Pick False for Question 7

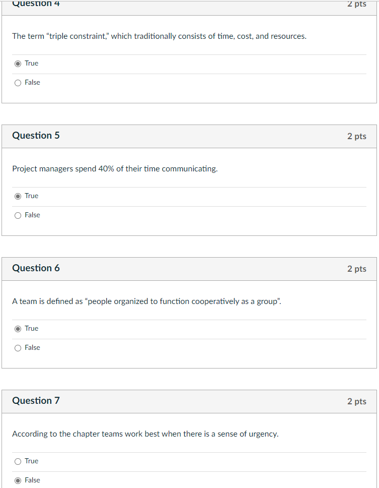coord(18,480)
